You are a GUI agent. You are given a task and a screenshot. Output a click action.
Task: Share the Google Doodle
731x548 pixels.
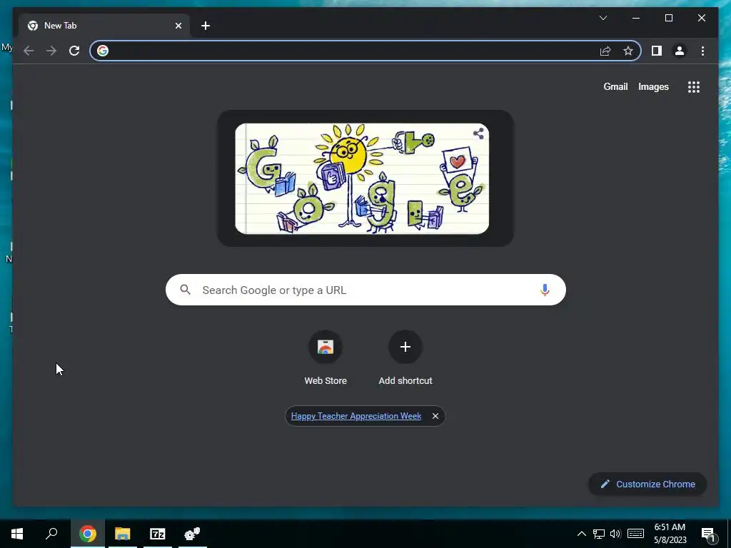coord(478,133)
